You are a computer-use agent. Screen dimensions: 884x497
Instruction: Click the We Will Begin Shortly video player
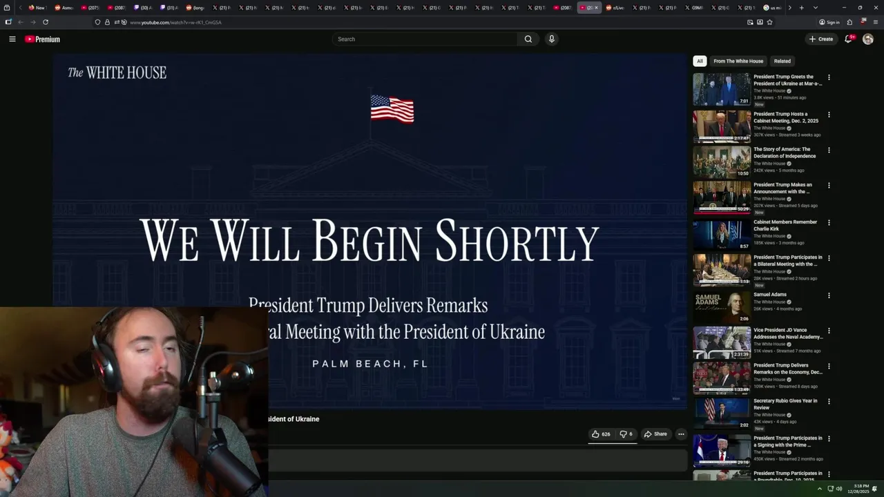pyautogui.click(x=369, y=231)
